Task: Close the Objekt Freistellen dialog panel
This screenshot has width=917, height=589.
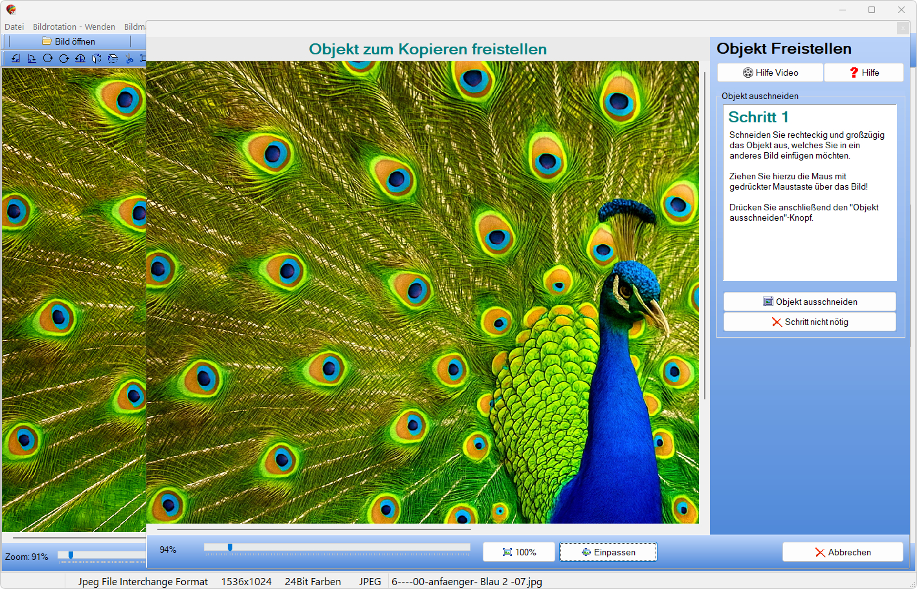Action: point(902,28)
